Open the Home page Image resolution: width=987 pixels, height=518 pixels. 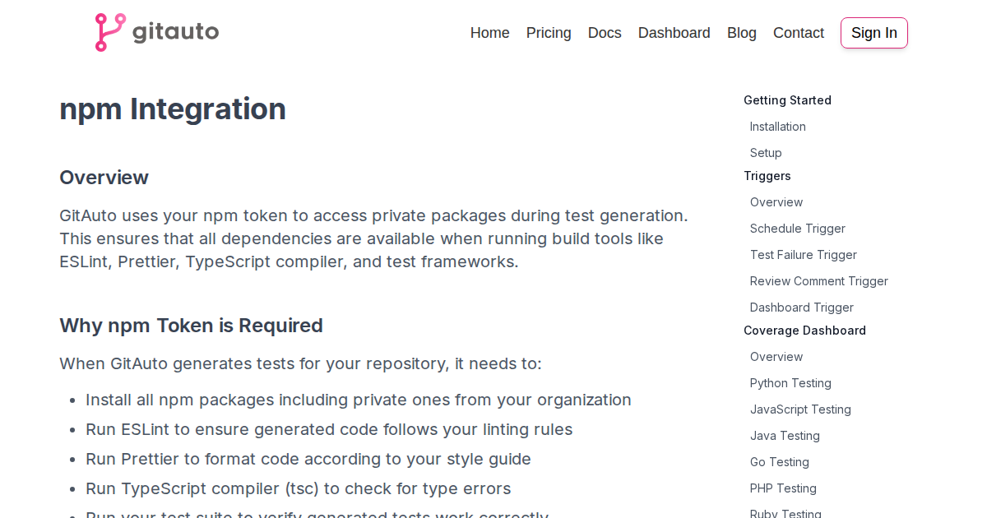click(490, 33)
